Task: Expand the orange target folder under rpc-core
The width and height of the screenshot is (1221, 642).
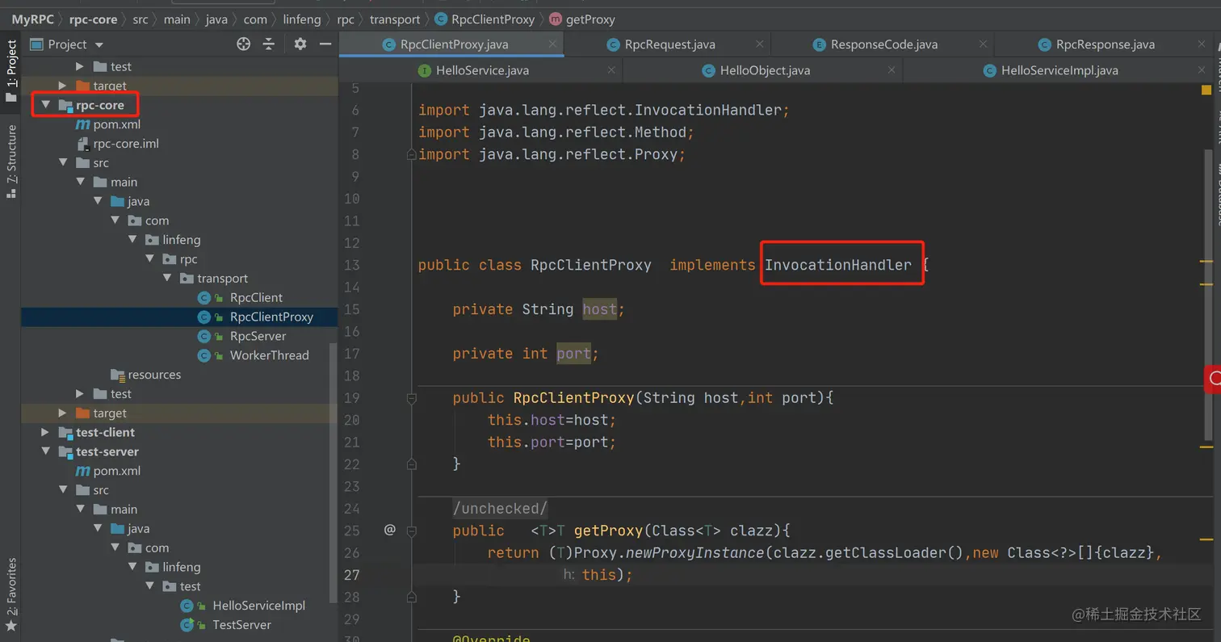Action: pos(63,413)
